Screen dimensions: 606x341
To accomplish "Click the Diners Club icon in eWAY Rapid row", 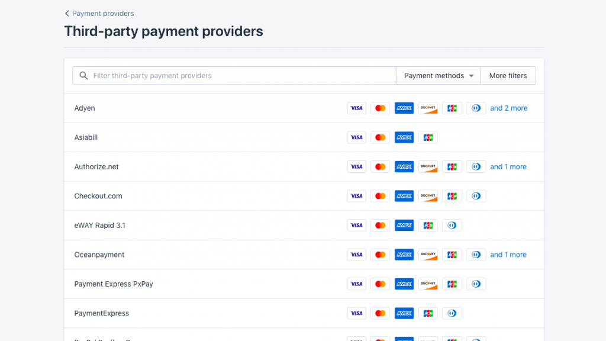I will click(452, 226).
